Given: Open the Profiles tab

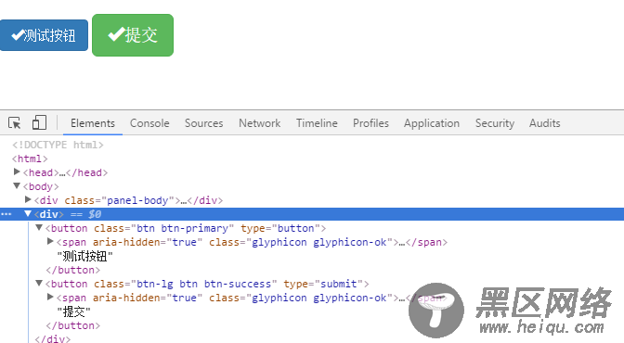Looking at the screenshot, I should (370, 123).
